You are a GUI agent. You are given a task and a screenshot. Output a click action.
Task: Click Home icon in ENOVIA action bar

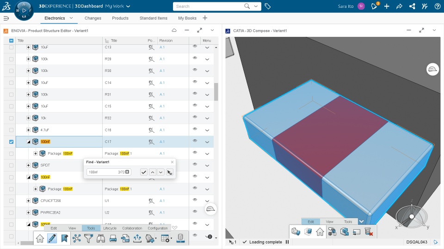coord(40,238)
